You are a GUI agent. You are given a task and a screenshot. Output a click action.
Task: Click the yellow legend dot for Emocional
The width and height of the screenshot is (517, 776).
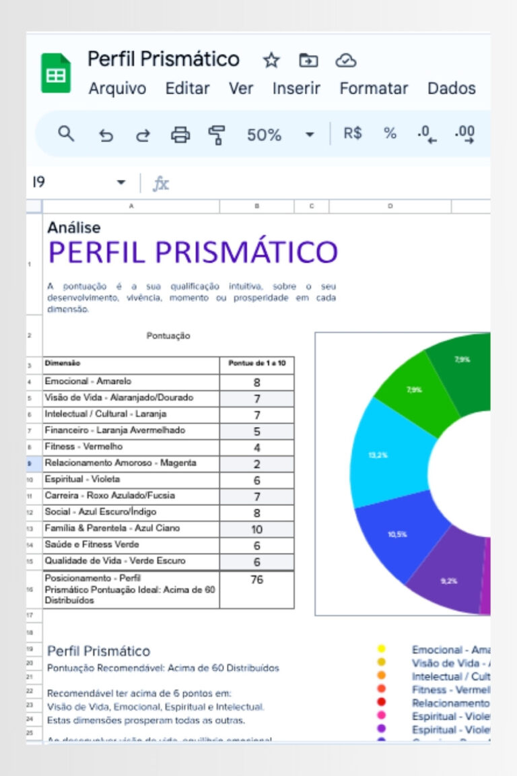pyautogui.click(x=381, y=649)
